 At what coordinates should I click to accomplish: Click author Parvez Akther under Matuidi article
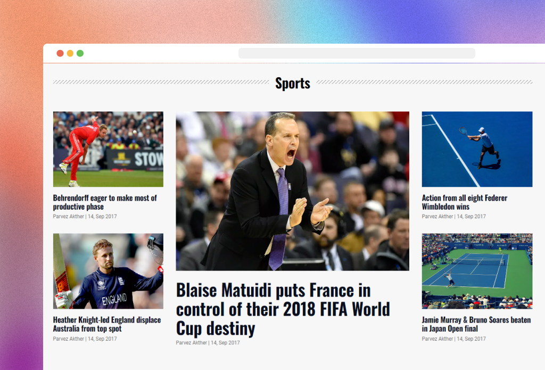(191, 343)
